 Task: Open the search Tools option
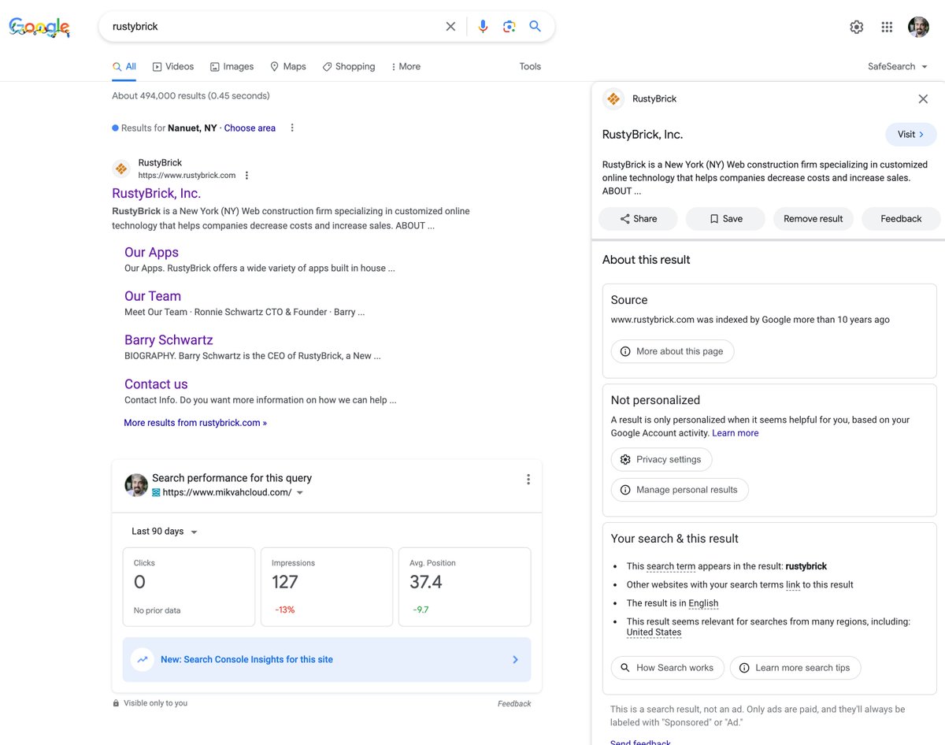(x=530, y=67)
